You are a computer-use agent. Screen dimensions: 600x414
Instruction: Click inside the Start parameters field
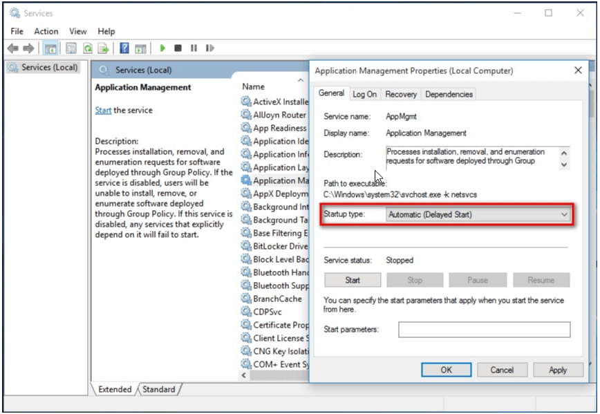pyautogui.click(x=484, y=330)
